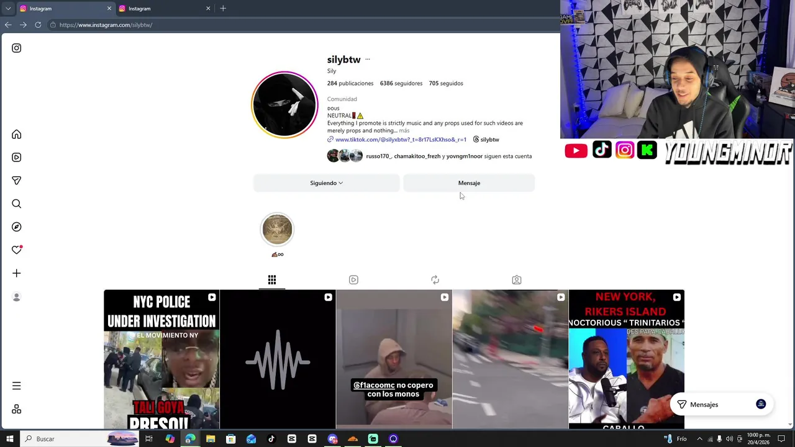Go to Home feed in sidebar
The image size is (795, 447).
coord(17,134)
